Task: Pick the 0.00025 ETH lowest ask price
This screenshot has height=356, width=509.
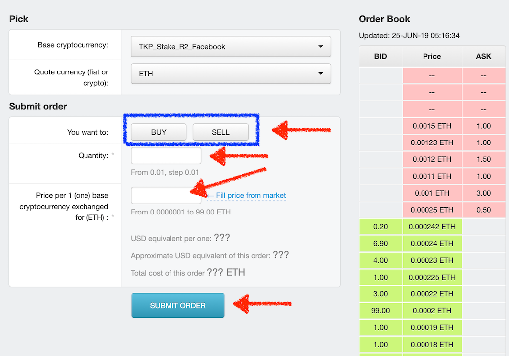Action: tap(432, 210)
